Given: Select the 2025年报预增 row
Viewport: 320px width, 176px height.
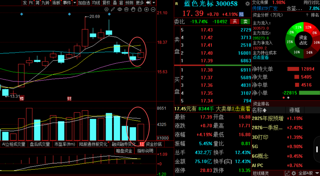Looking at the screenshot, I should click(286, 118).
